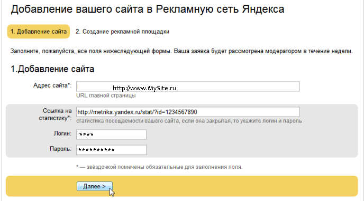Click into the 'Ссылка на статистику' field
The image size is (364, 201).
click(188, 112)
